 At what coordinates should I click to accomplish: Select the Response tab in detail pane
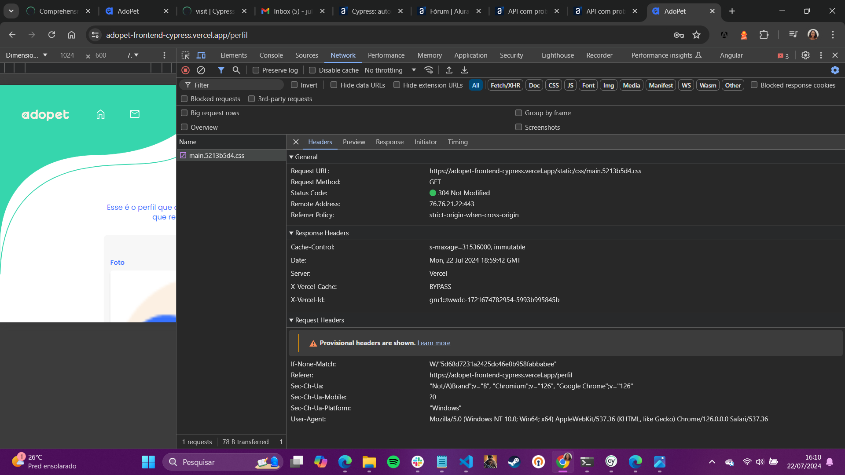click(389, 142)
